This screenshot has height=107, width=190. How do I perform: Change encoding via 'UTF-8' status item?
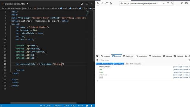66,106
